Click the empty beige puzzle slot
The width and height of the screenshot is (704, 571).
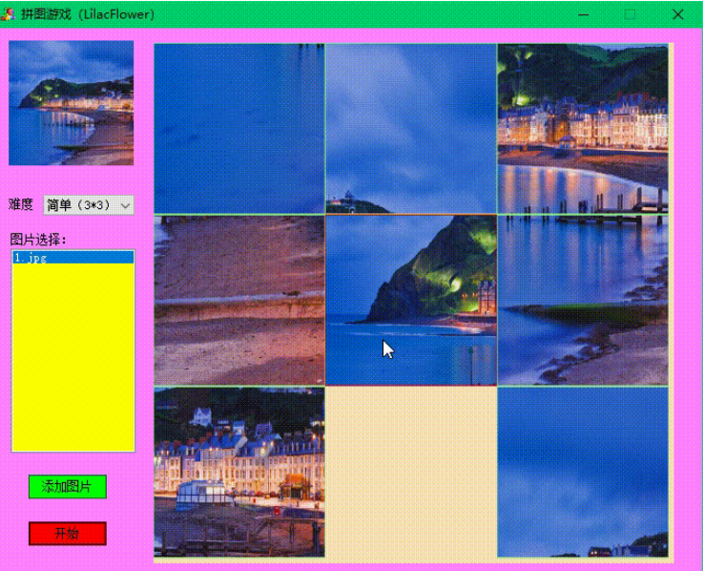(x=411, y=472)
